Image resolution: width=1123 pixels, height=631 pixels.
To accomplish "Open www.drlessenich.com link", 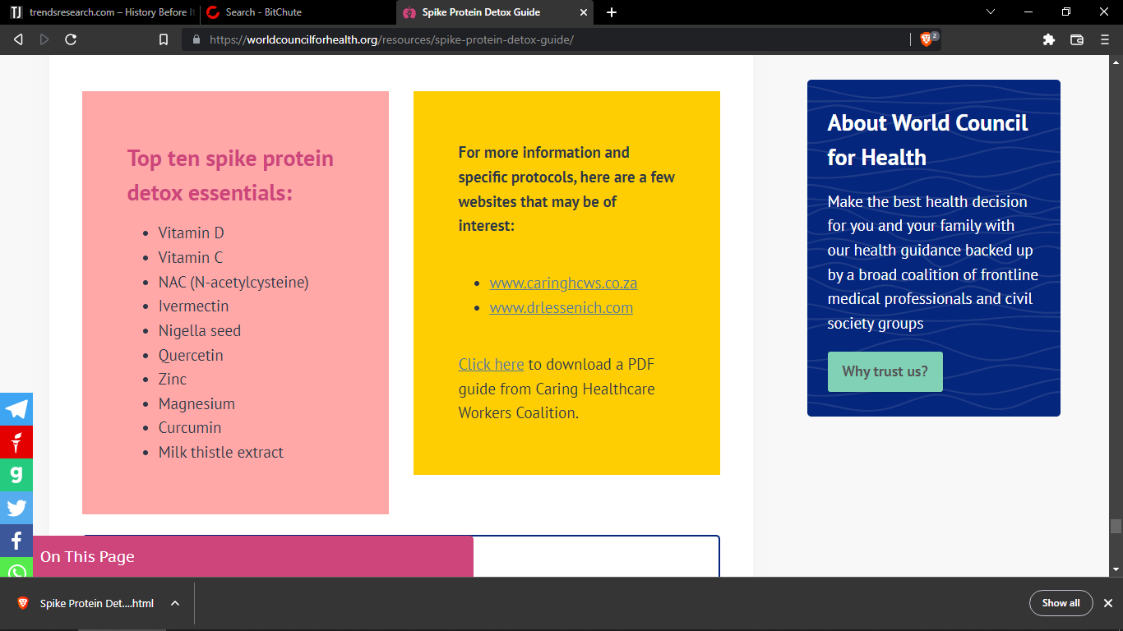I will pyautogui.click(x=561, y=308).
